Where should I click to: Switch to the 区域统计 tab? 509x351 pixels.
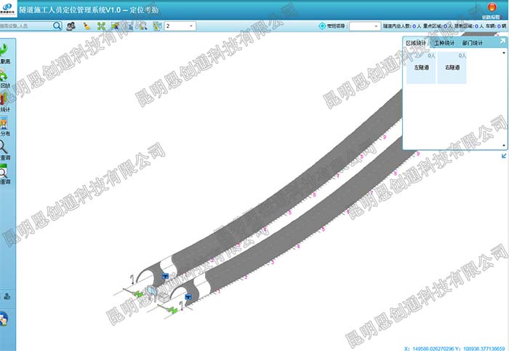[x=417, y=44]
